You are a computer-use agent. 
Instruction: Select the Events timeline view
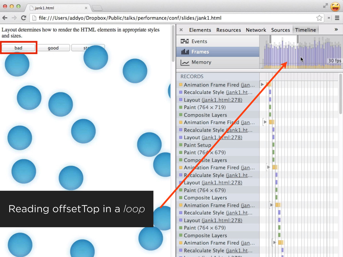click(x=199, y=41)
